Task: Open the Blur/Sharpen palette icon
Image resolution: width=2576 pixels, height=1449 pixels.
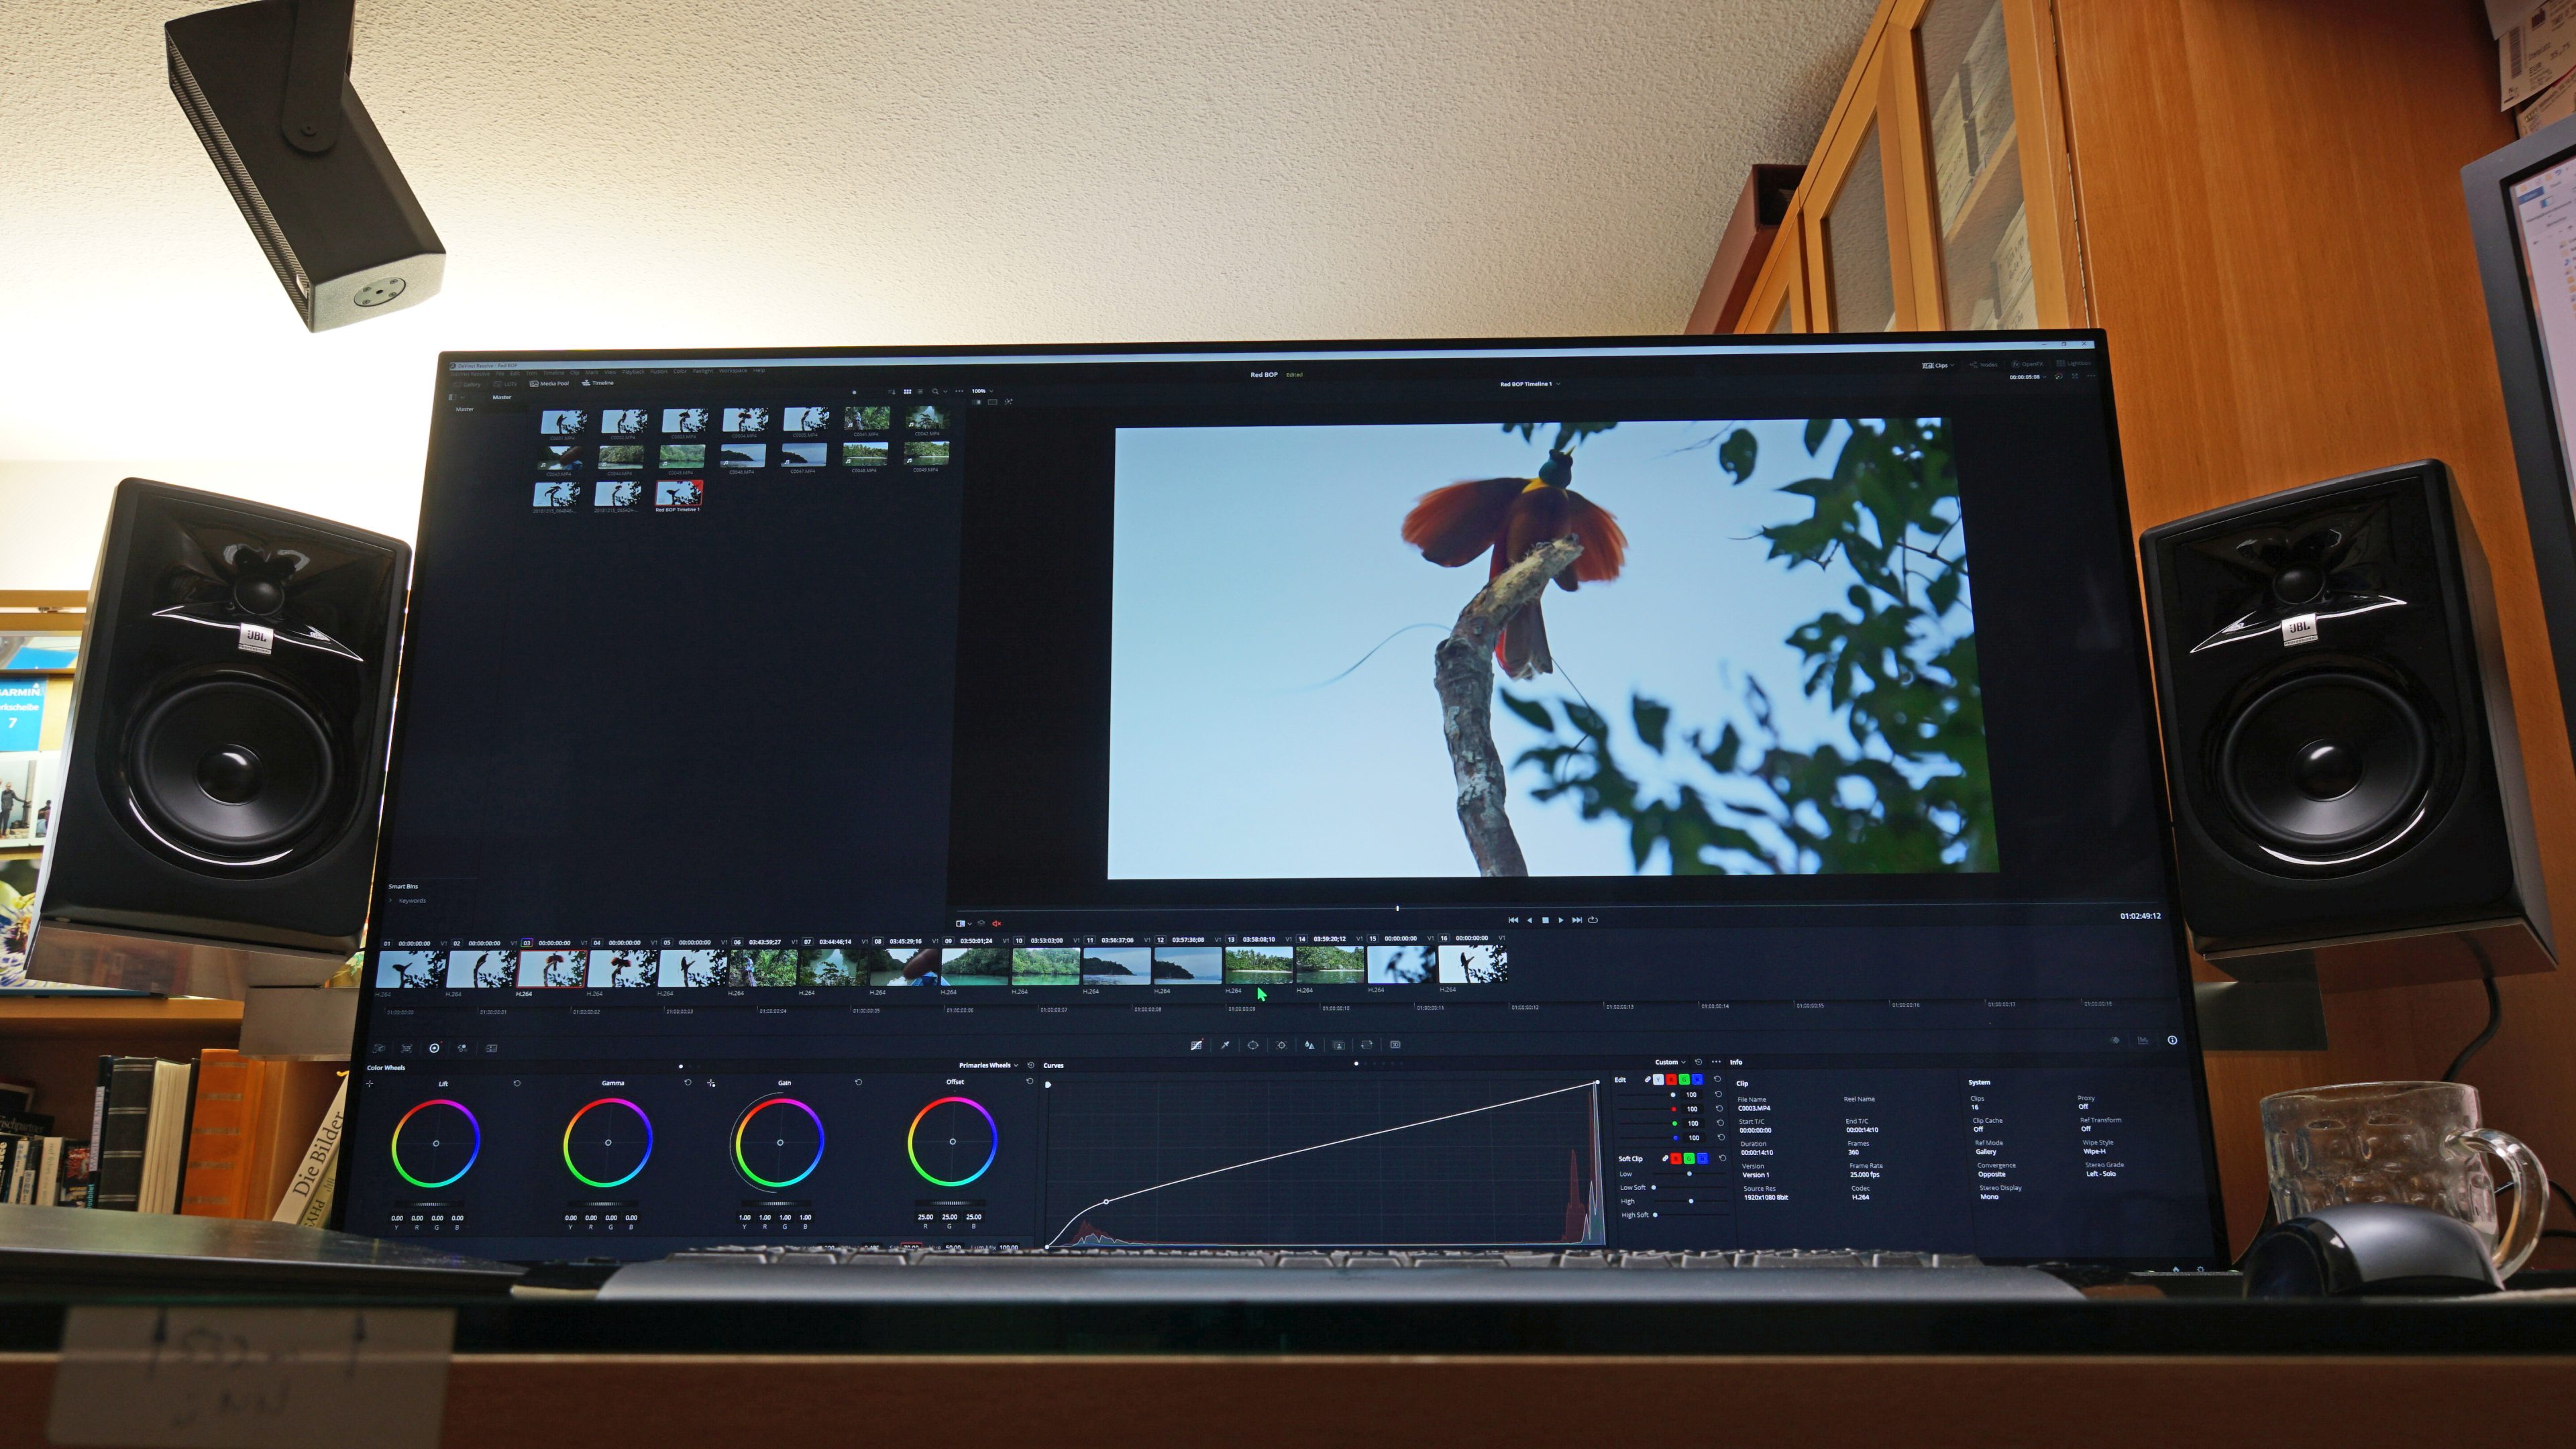Action: [1310, 1045]
